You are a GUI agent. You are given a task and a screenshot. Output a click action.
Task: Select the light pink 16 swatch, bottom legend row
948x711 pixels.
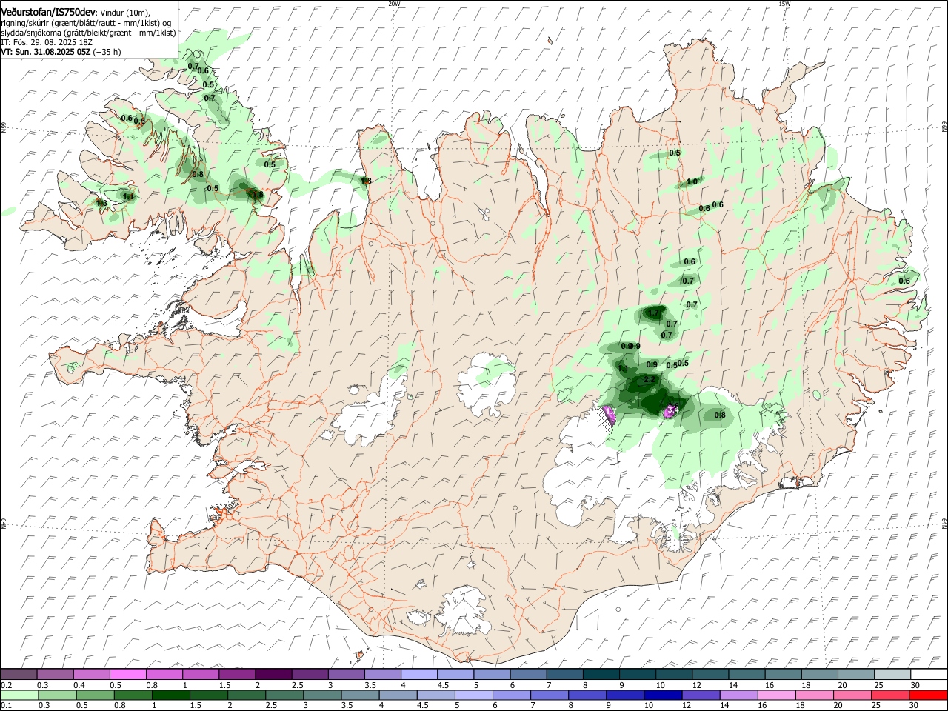pos(775,695)
